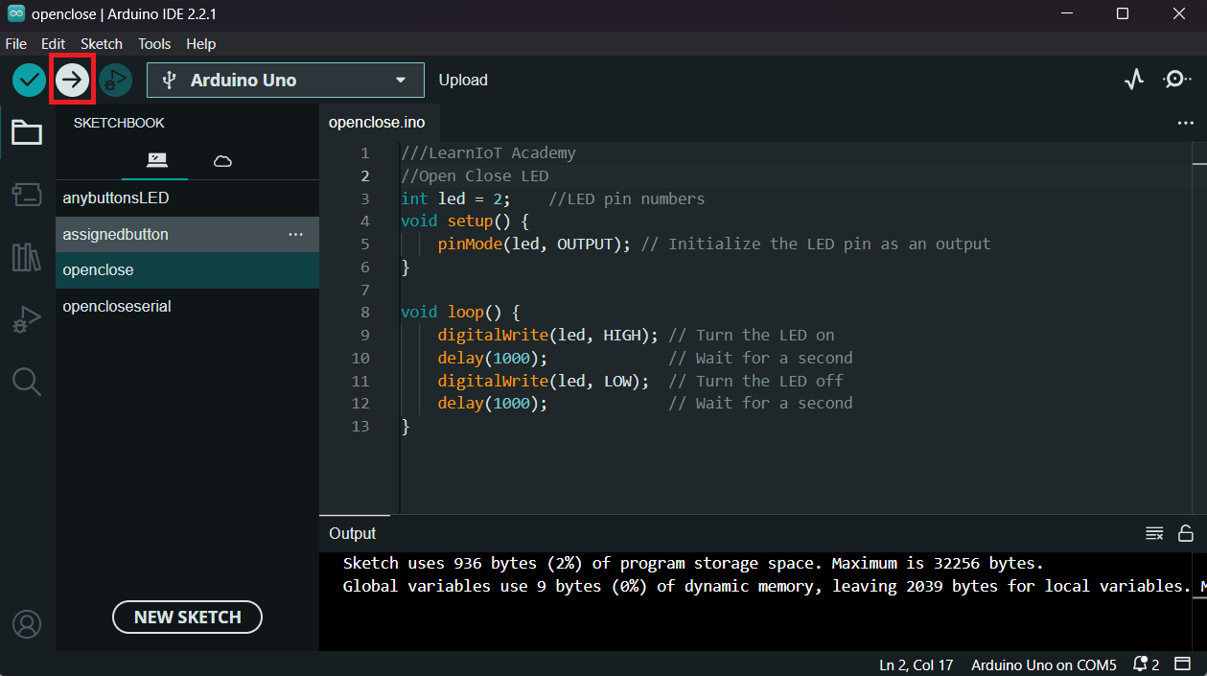
Task: Open the opencloseserial sketch
Action: coord(187,307)
